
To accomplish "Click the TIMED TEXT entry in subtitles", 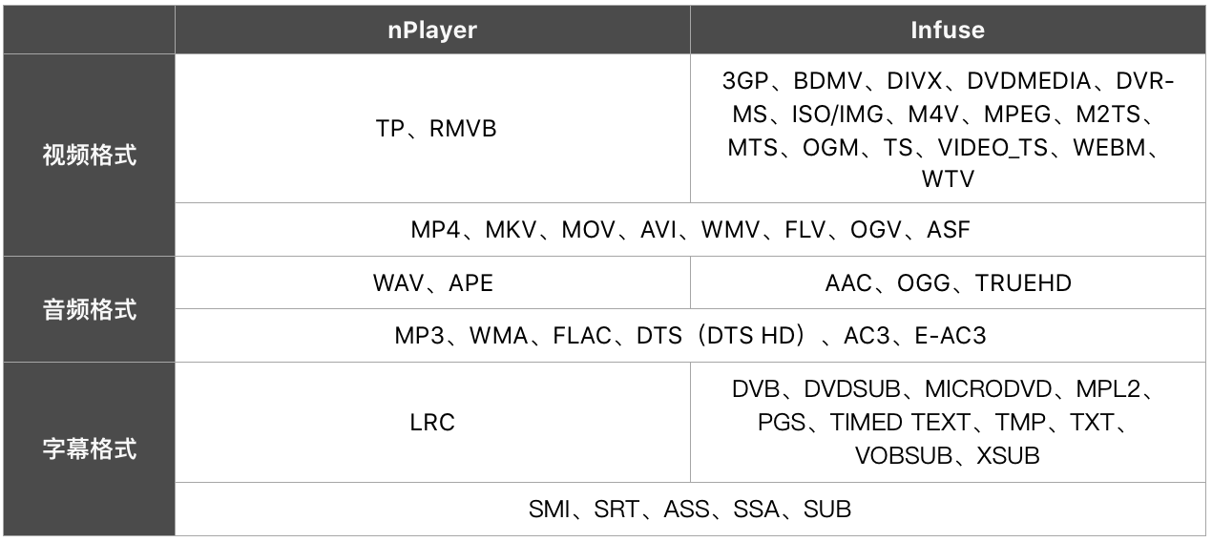I will pos(900,423).
